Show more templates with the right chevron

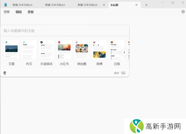[x=124, y=52]
